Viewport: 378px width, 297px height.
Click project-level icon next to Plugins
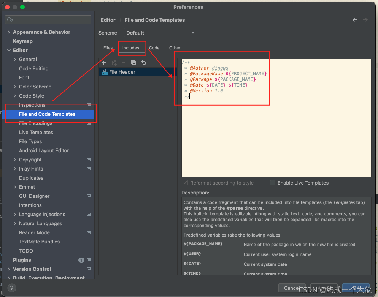point(89,260)
